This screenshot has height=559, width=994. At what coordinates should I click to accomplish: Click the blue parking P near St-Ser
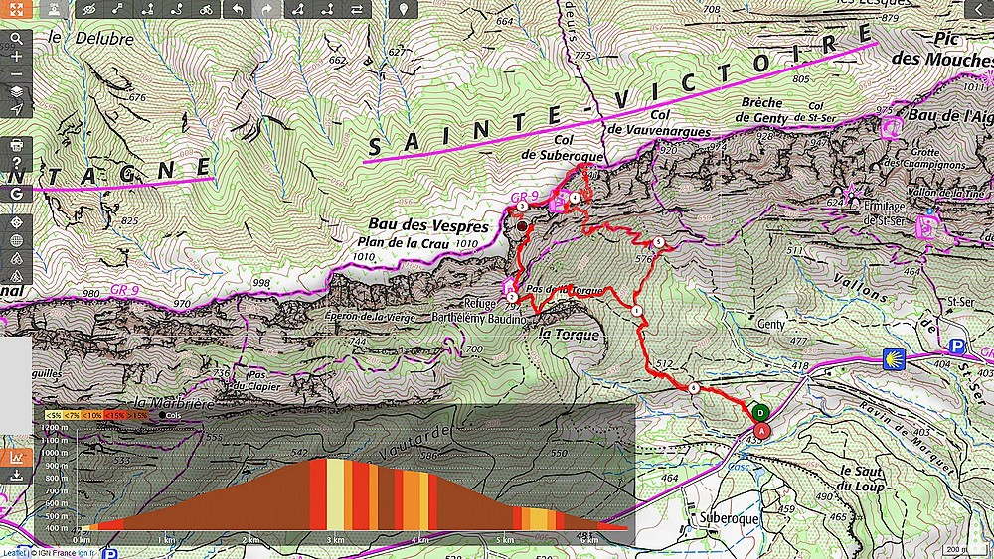(x=956, y=347)
